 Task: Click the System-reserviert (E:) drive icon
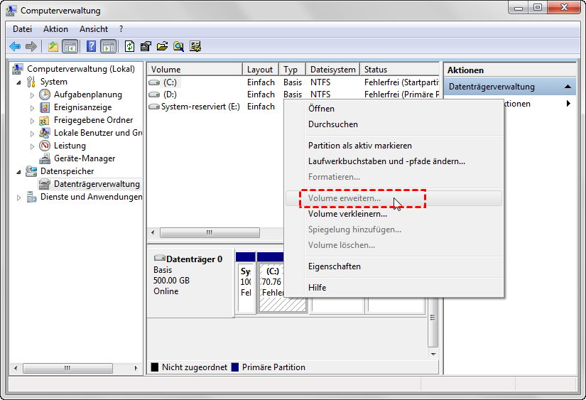click(x=154, y=107)
